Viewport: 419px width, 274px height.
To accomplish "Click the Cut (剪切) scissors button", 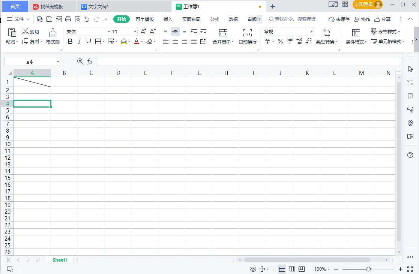I will (31, 31).
